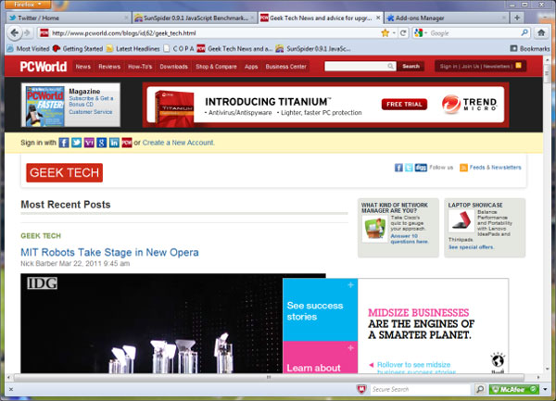
Task: Follow Geek Tech on Digg icon
Action: [x=421, y=168]
